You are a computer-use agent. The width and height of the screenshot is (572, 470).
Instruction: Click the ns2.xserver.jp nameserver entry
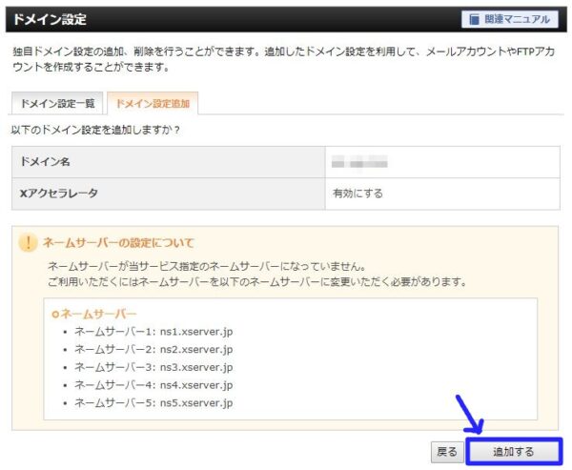click(153, 350)
